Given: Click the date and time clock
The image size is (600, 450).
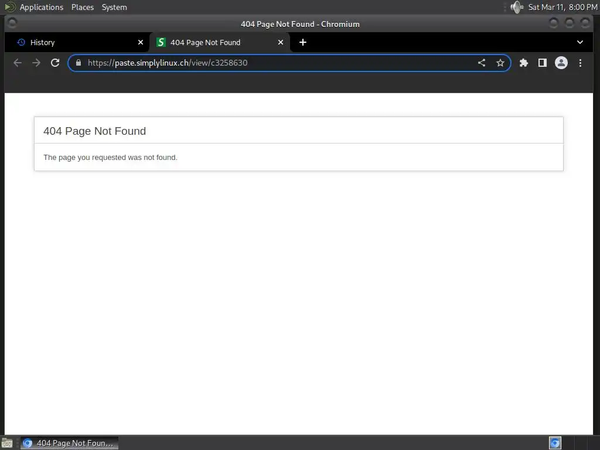Looking at the screenshot, I should tap(562, 7).
